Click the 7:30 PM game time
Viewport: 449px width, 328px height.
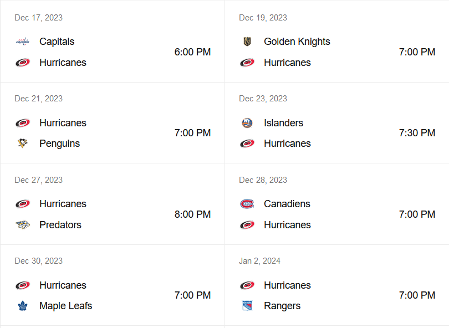(x=417, y=133)
